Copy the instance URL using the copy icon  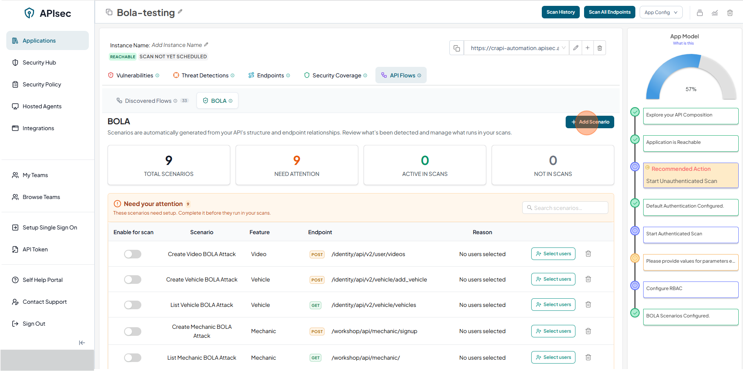456,48
